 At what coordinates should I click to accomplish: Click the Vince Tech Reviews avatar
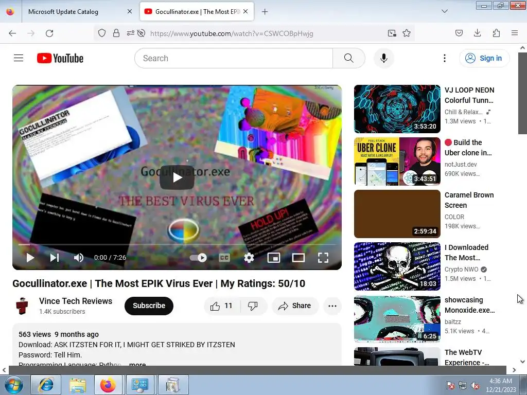(x=22, y=306)
